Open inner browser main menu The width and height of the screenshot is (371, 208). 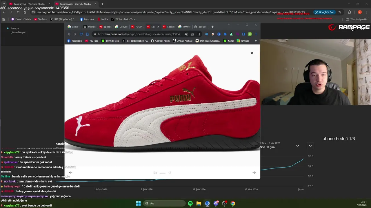pyautogui.click(x=256, y=34)
